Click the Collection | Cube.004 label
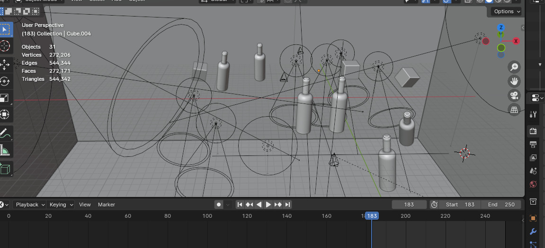The height and width of the screenshot is (248, 545). (x=56, y=34)
